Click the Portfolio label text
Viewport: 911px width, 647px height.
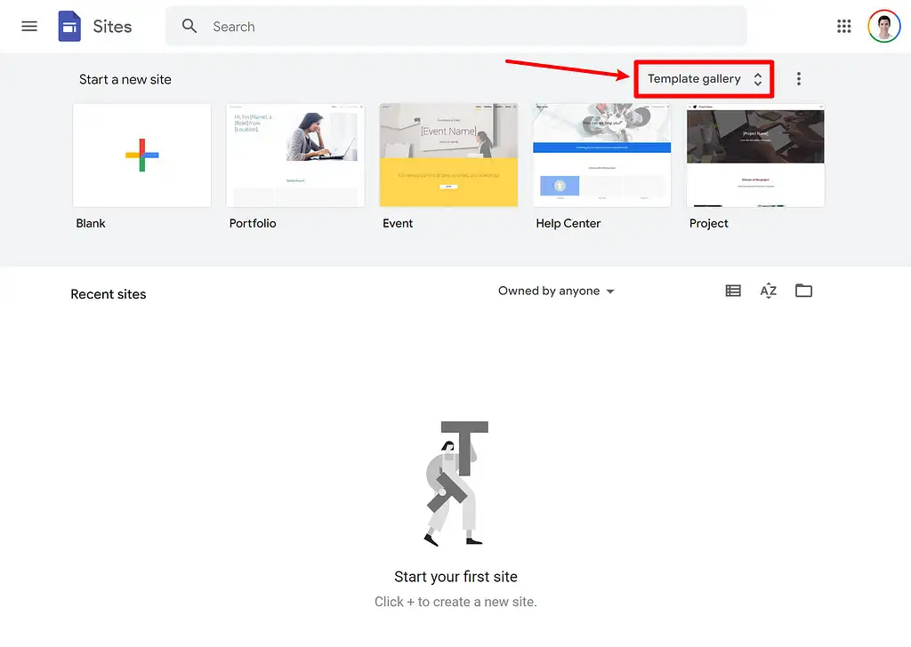253,223
